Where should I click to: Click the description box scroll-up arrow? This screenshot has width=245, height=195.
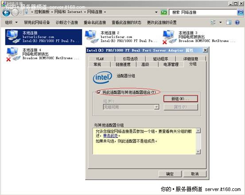[198, 130]
